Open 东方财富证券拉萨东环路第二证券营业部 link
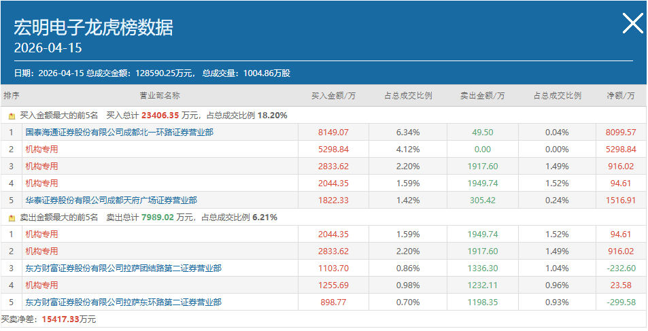Image resolution: width=648 pixels, height=331 pixels. 124,302
